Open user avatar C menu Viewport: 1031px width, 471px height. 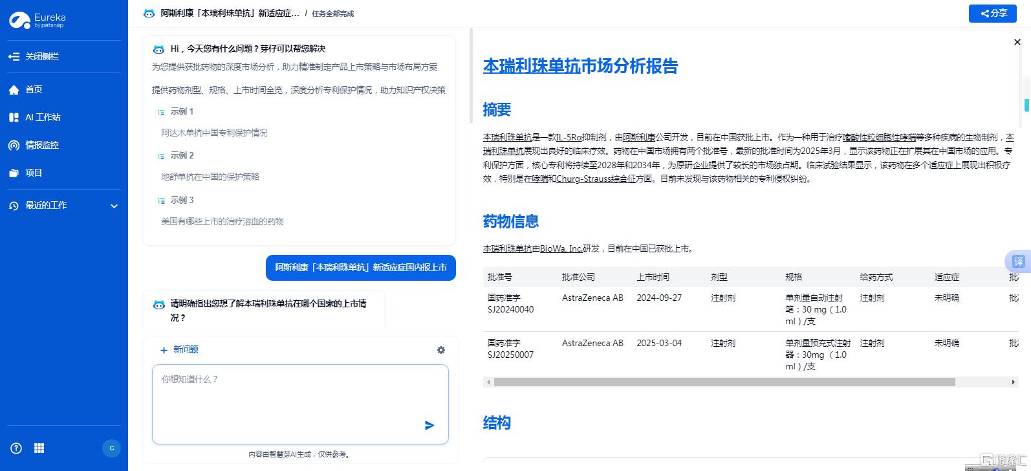pos(111,448)
